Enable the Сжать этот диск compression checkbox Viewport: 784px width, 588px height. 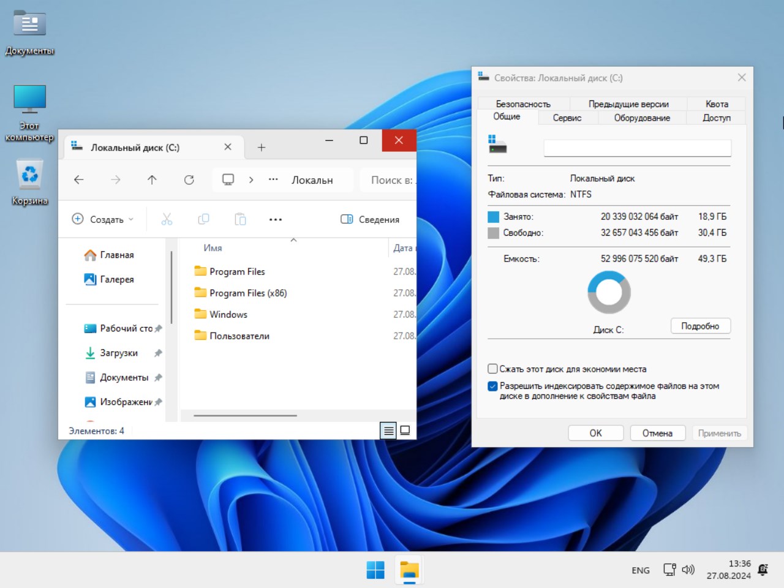click(492, 368)
